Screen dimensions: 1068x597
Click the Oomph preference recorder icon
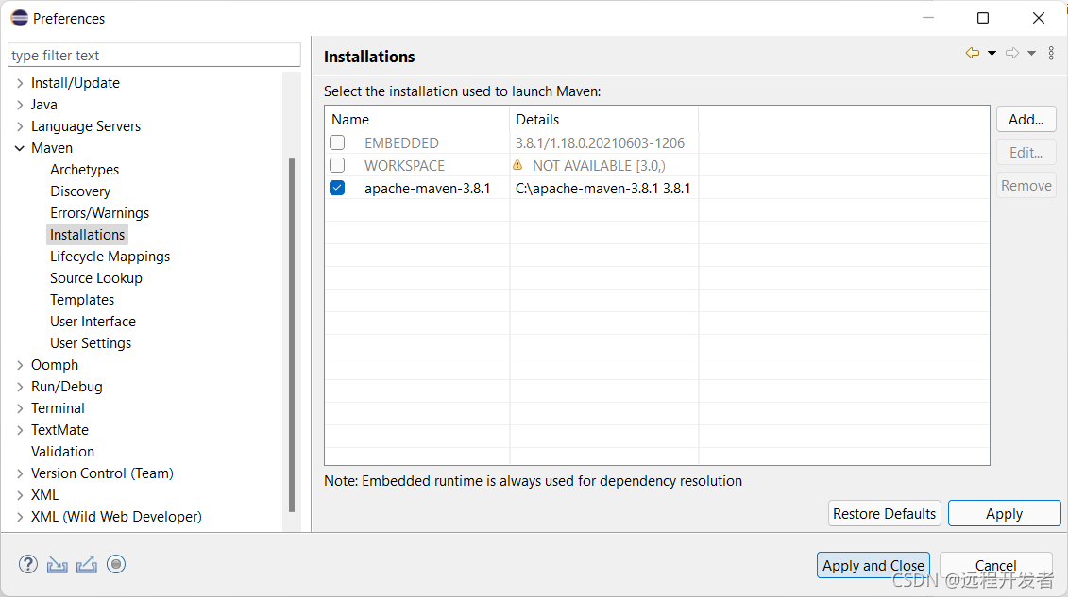click(116, 564)
